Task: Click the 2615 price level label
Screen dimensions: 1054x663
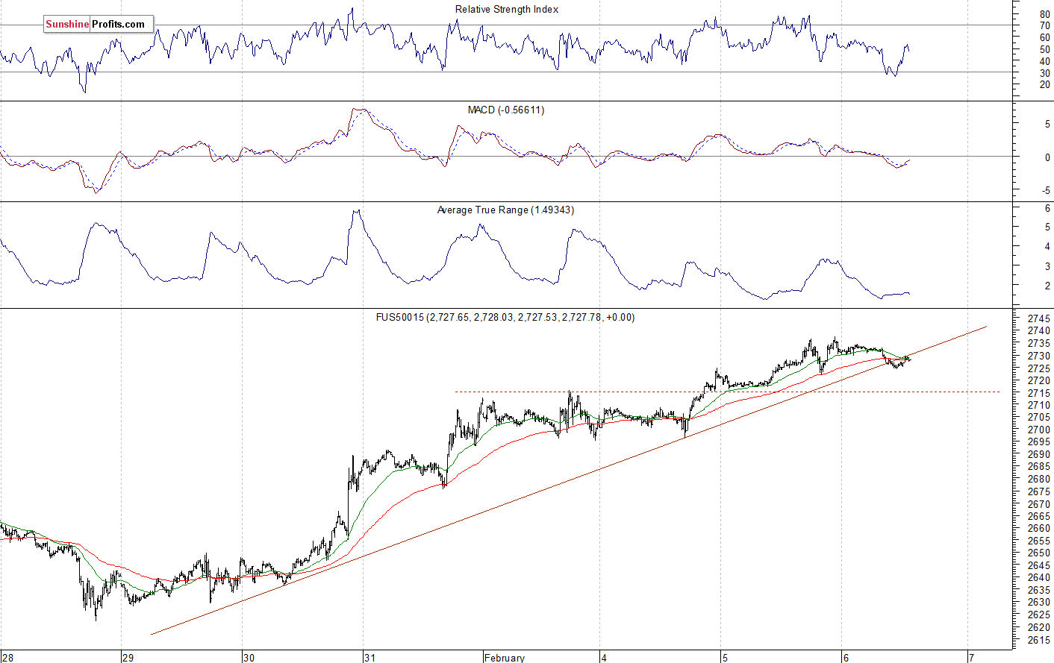Action: tap(1039, 641)
